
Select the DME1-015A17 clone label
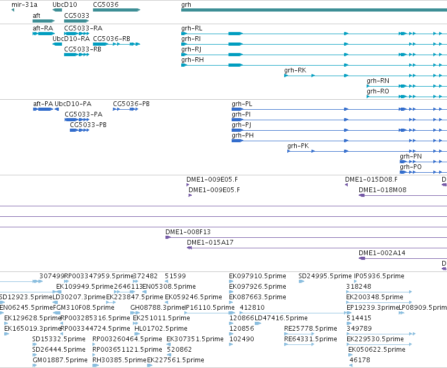[211, 243]
